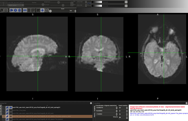This screenshot has height=121, width=188.
Task: Toggle visibility of the desc-preproc_bold overlay
Action: pos(11,116)
